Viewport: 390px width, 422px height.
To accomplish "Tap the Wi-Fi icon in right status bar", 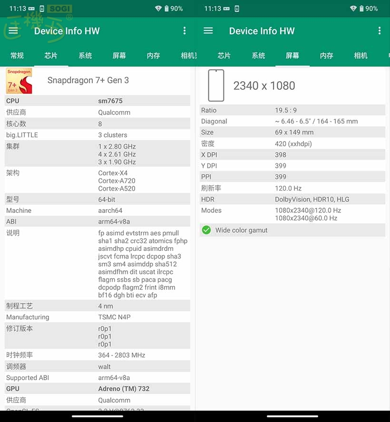I will pyautogui.click(x=353, y=9).
